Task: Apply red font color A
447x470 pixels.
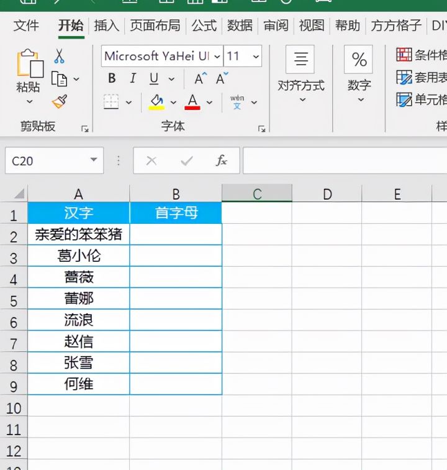Action: click(x=192, y=102)
